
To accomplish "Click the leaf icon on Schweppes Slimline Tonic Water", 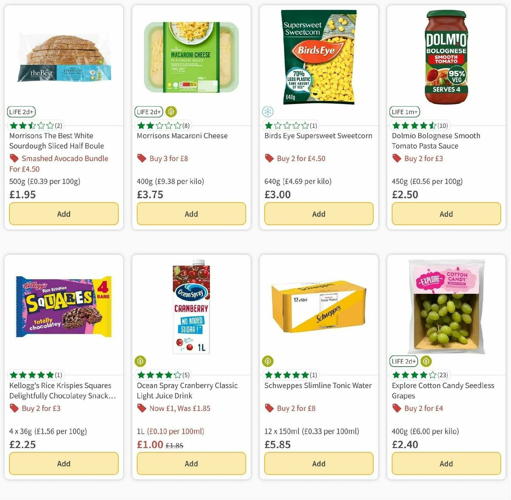I will click(x=267, y=361).
